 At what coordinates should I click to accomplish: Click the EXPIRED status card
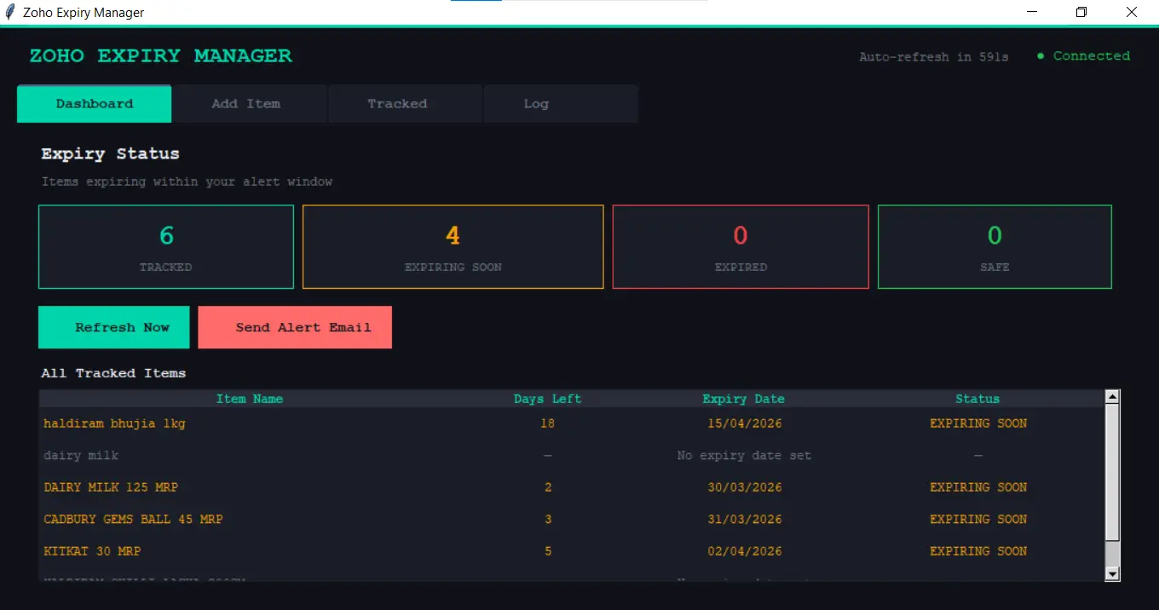click(740, 246)
